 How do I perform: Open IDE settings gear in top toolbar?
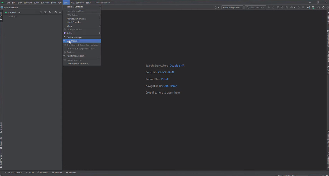coord(323,7)
